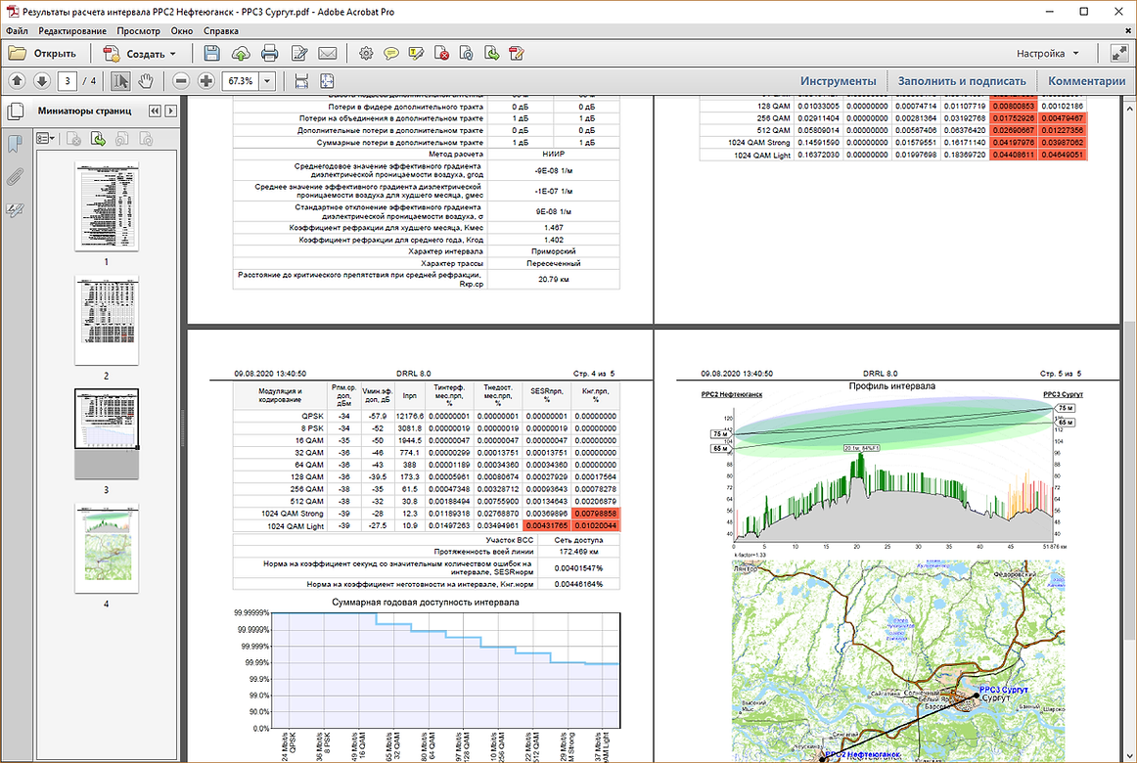Click the edit document pencil icon
This screenshot has width=1137, height=763.
(x=298, y=53)
